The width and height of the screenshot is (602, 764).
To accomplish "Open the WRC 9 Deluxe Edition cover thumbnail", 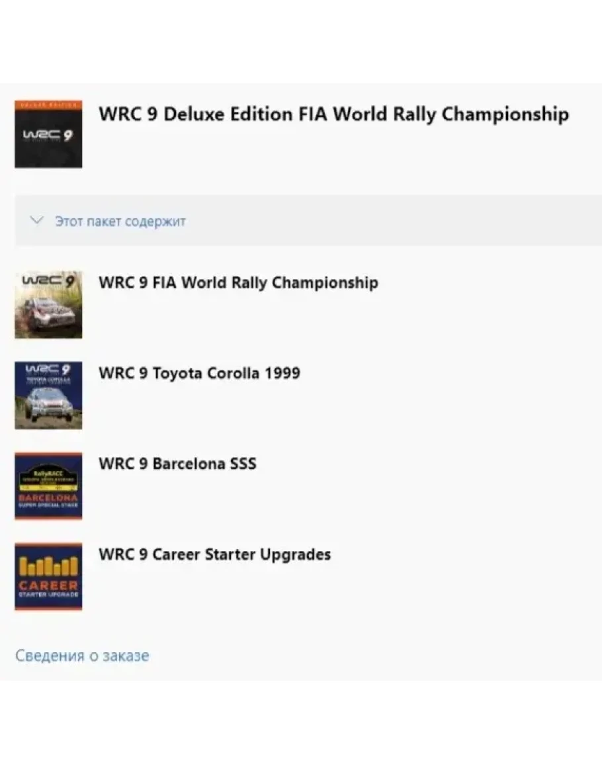I will [48, 134].
